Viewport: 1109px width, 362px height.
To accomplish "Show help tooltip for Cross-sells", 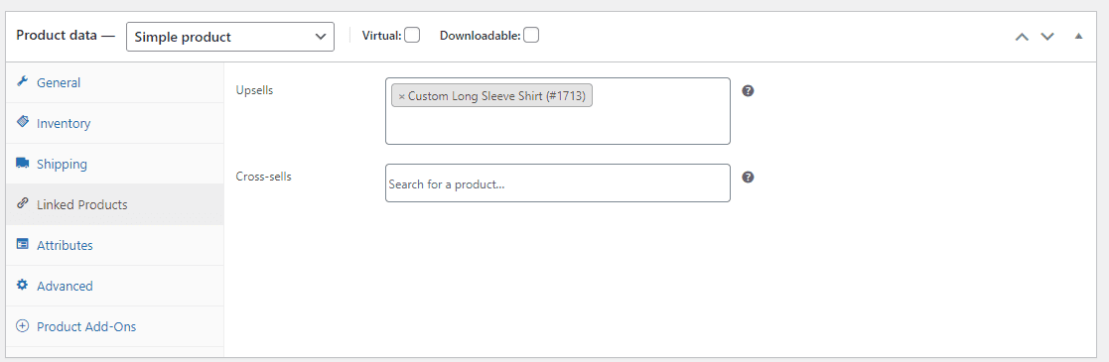I will point(748,177).
